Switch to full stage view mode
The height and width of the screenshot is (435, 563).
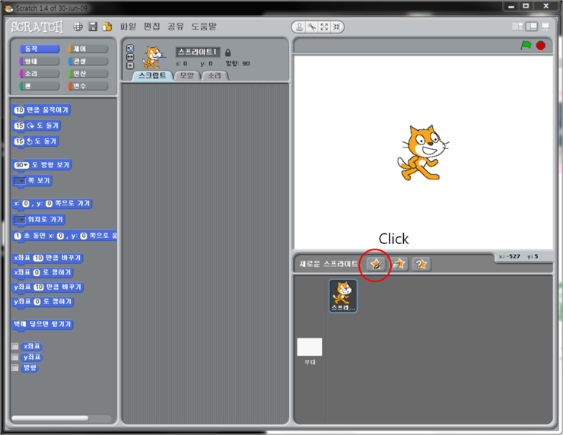[531, 27]
